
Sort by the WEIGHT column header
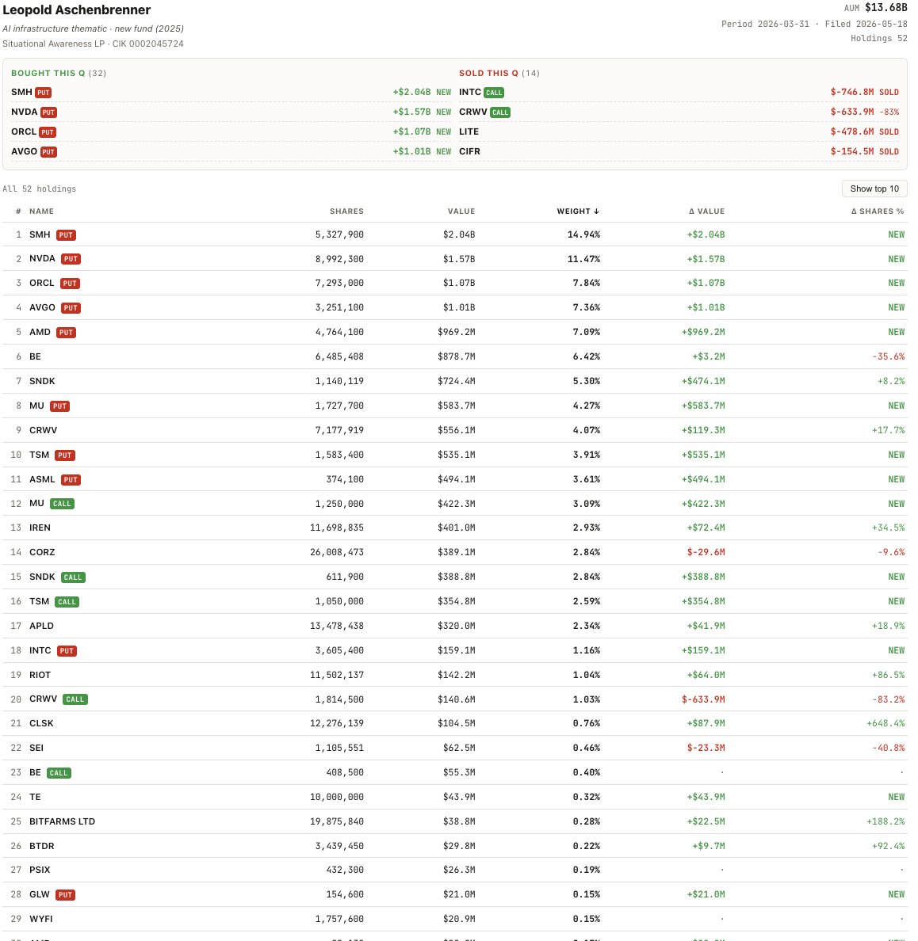[x=577, y=211]
